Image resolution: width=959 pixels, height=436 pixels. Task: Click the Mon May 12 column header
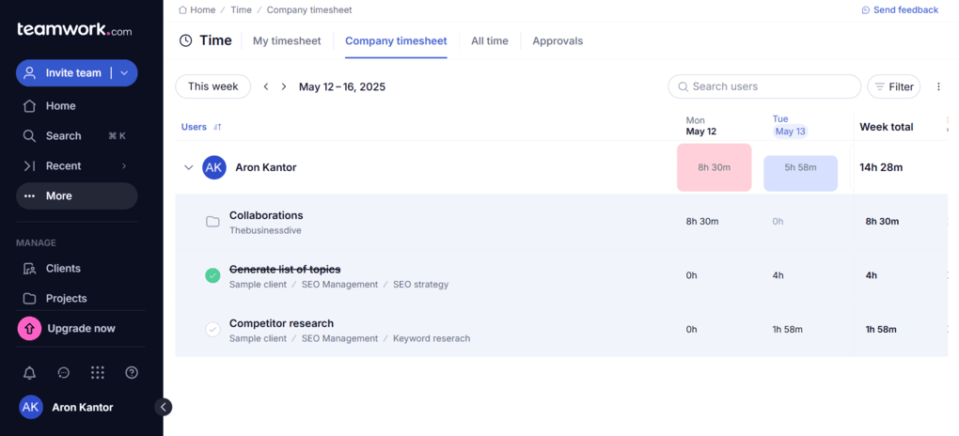click(700, 126)
